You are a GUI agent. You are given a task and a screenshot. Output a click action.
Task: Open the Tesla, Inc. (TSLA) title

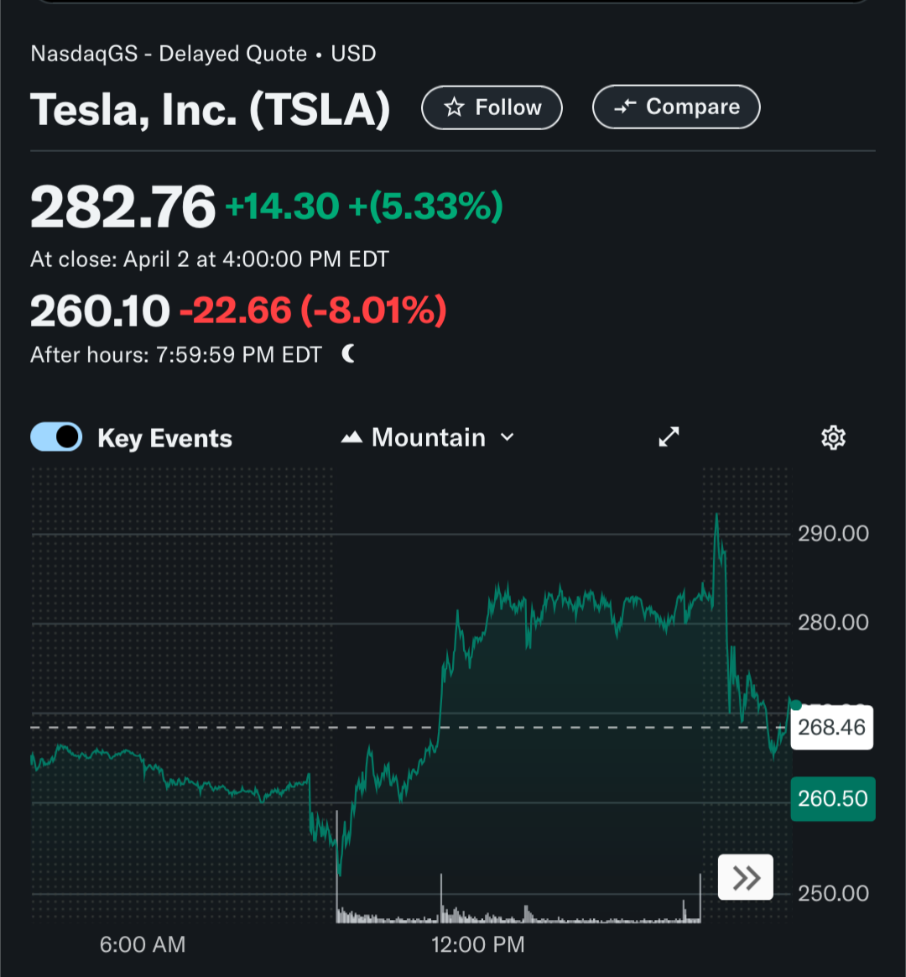pos(210,109)
